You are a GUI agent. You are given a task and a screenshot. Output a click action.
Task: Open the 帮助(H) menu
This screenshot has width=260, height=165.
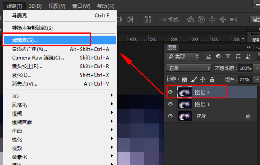point(106,6)
